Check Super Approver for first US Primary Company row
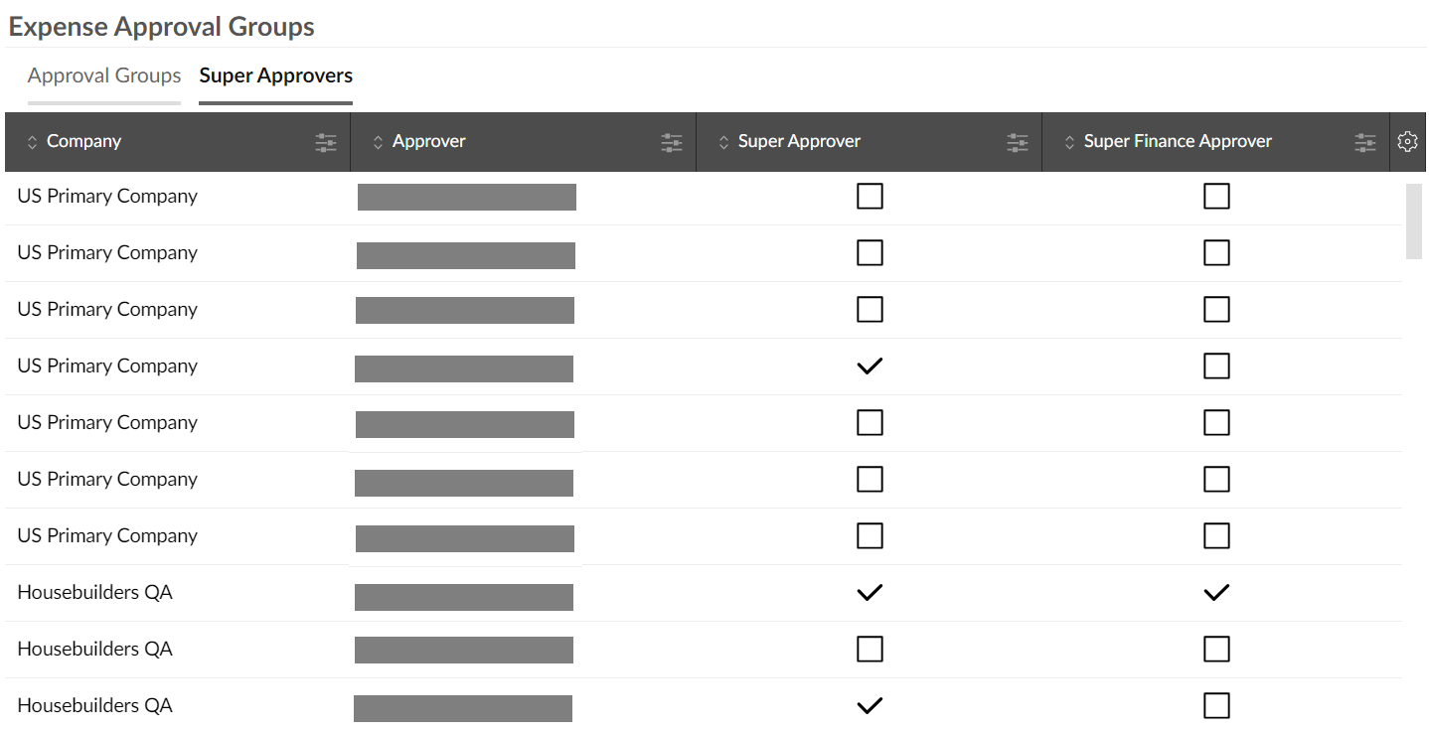 870,197
